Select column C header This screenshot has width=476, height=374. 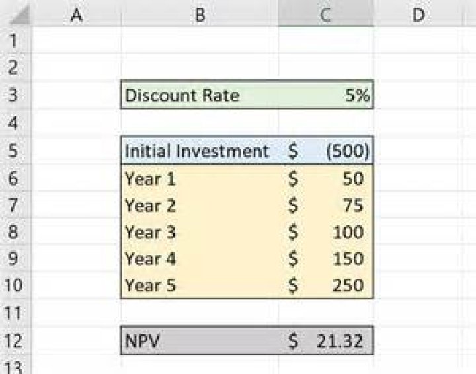click(325, 14)
